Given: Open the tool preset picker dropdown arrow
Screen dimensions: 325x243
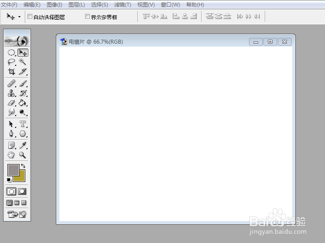Looking at the screenshot, I should pos(19,17).
